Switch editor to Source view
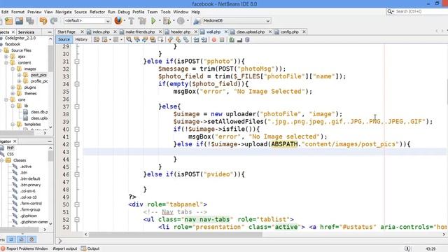Screen dimensions: 448x252 [x=64, y=39]
